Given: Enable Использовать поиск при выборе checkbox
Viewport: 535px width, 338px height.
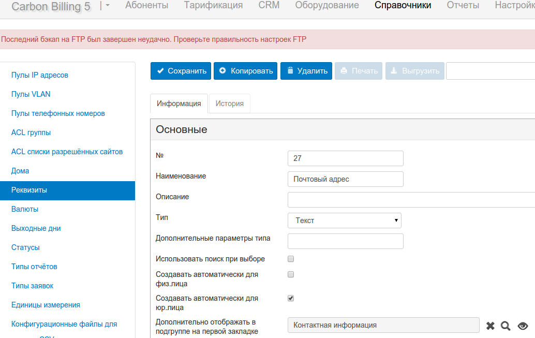Looking at the screenshot, I should coord(291,259).
